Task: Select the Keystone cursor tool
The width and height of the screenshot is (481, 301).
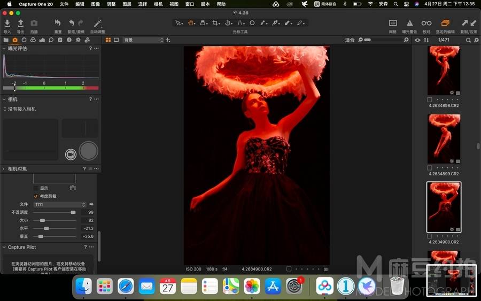Action: click(x=241, y=23)
